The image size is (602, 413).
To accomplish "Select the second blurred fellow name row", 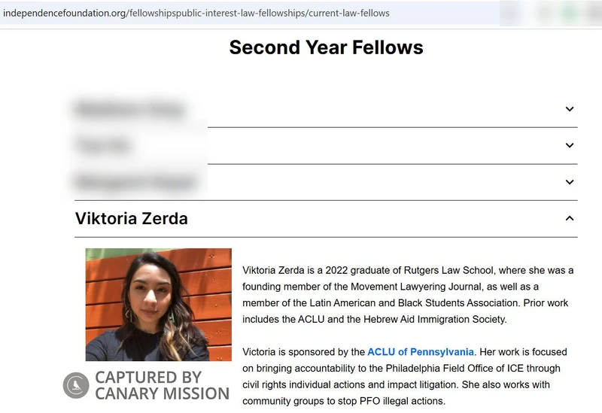I will [x=326, y=145].
